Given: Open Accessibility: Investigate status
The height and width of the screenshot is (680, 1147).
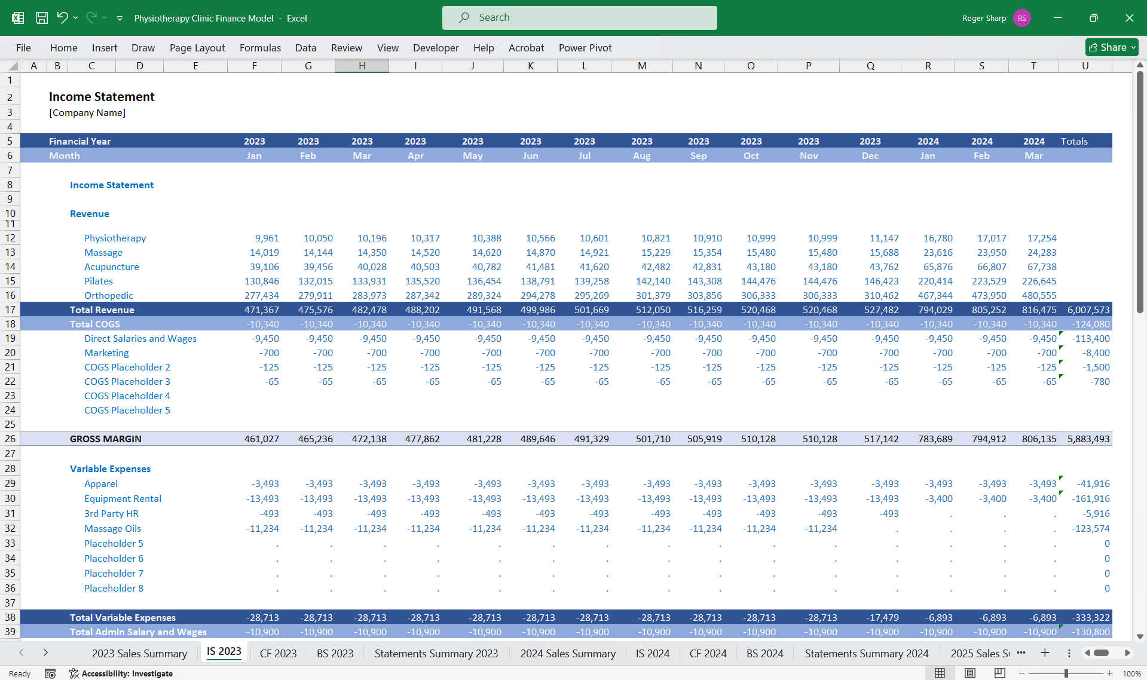Looking at the screenshot, I should click(x=121, y=673).
